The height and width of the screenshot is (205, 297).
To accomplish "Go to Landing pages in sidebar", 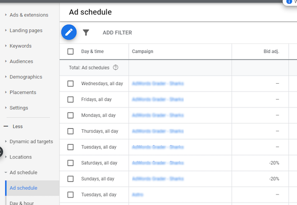I will pyautogui.click(x=26, y=30).
